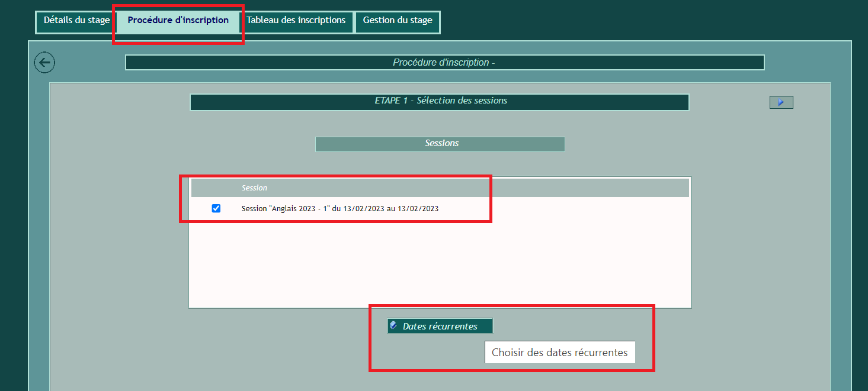
Task: Open the Gestion du stage tab
Action: point(398,21)
